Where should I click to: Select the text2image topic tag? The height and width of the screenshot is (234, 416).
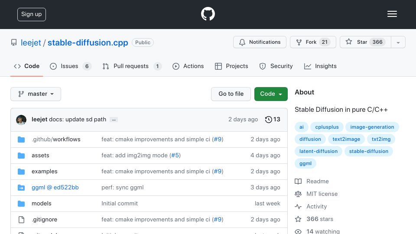click(346, 139)
